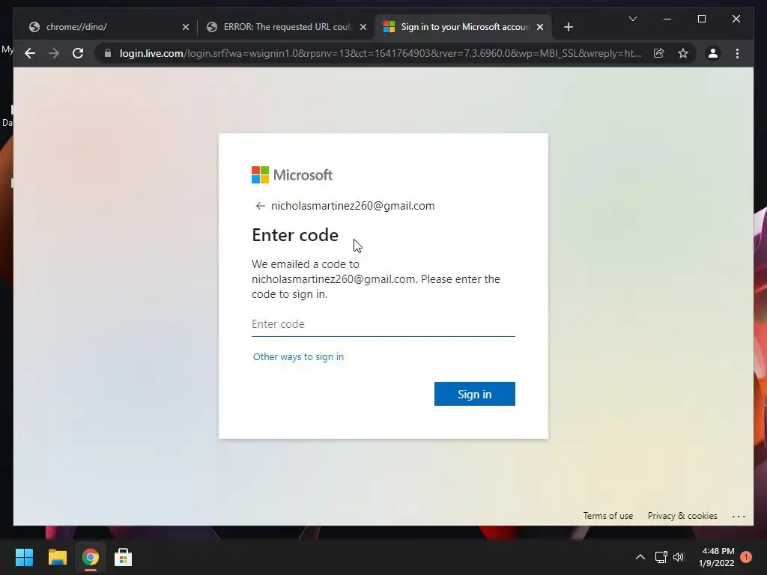Viewport: 767px width, 575px height.
Task: Click the Enter code heading text
Action: tap(295, 235)
